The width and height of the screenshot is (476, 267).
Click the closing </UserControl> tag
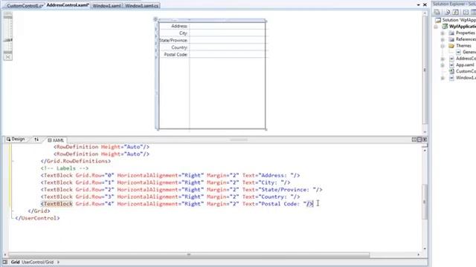click(37, 218)
